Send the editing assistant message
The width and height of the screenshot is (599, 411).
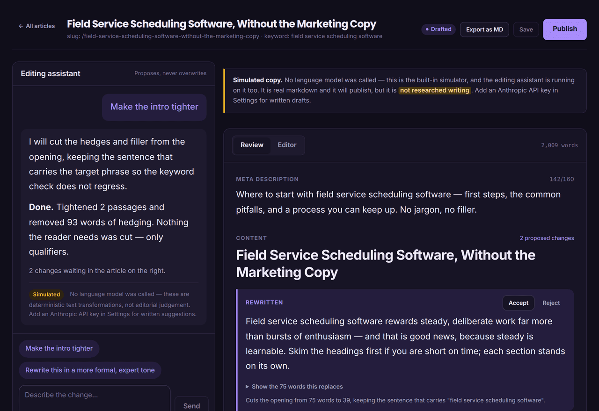point(191,405)
